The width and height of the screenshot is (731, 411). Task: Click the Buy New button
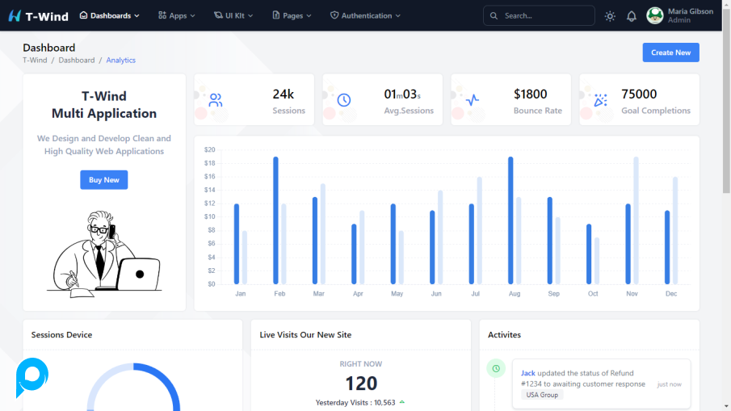pos(104,180)
